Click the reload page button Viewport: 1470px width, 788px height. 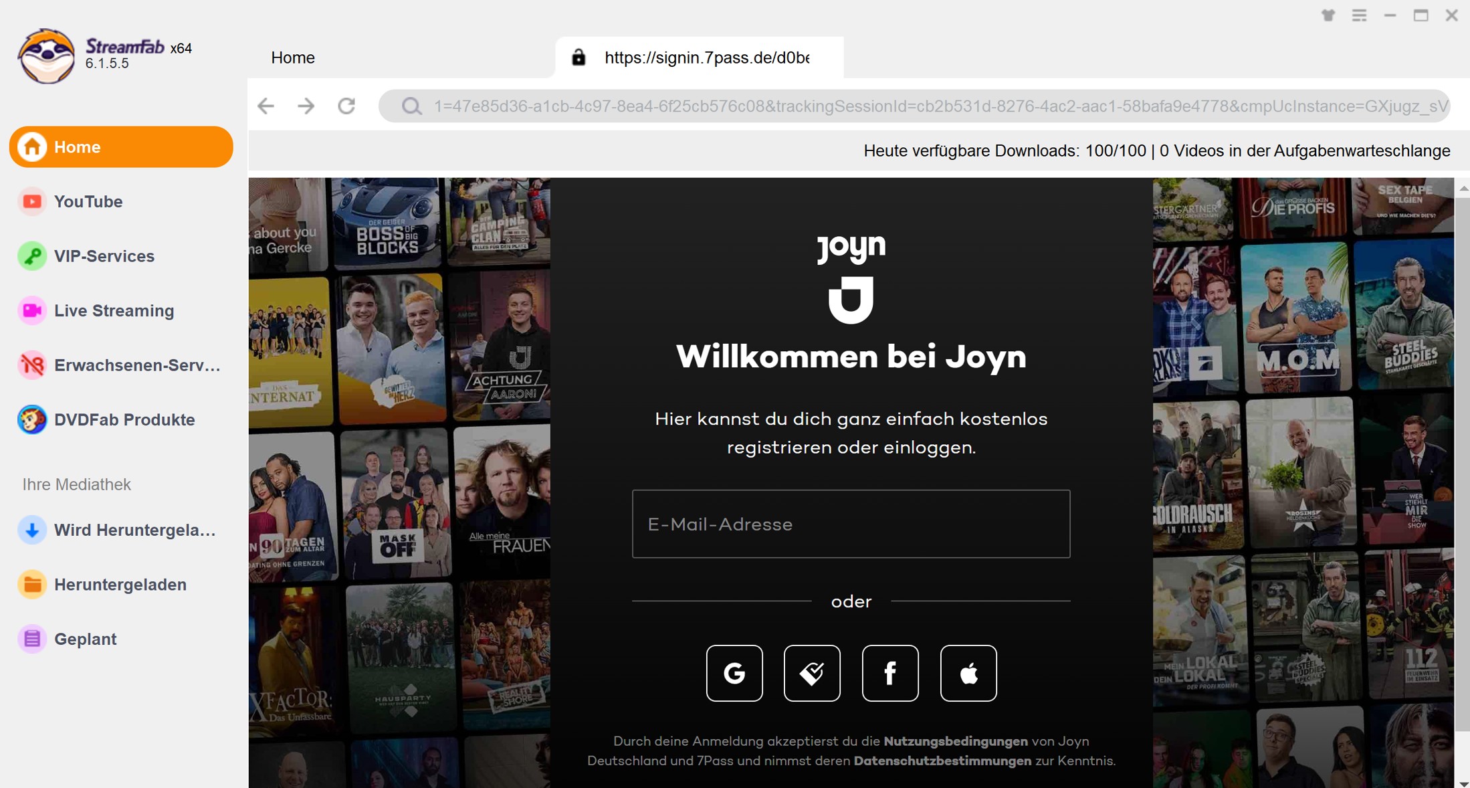(347, 106)
